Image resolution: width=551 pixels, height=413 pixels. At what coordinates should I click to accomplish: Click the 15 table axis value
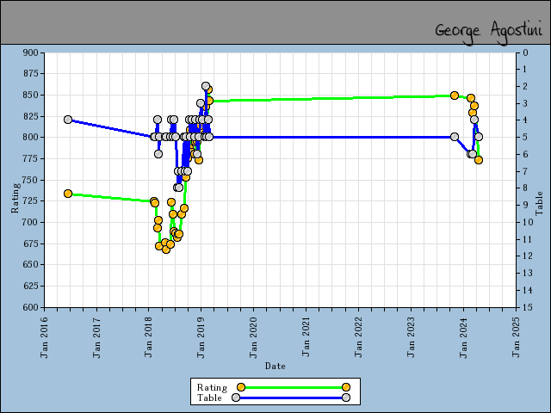click(x=528, y=307)
